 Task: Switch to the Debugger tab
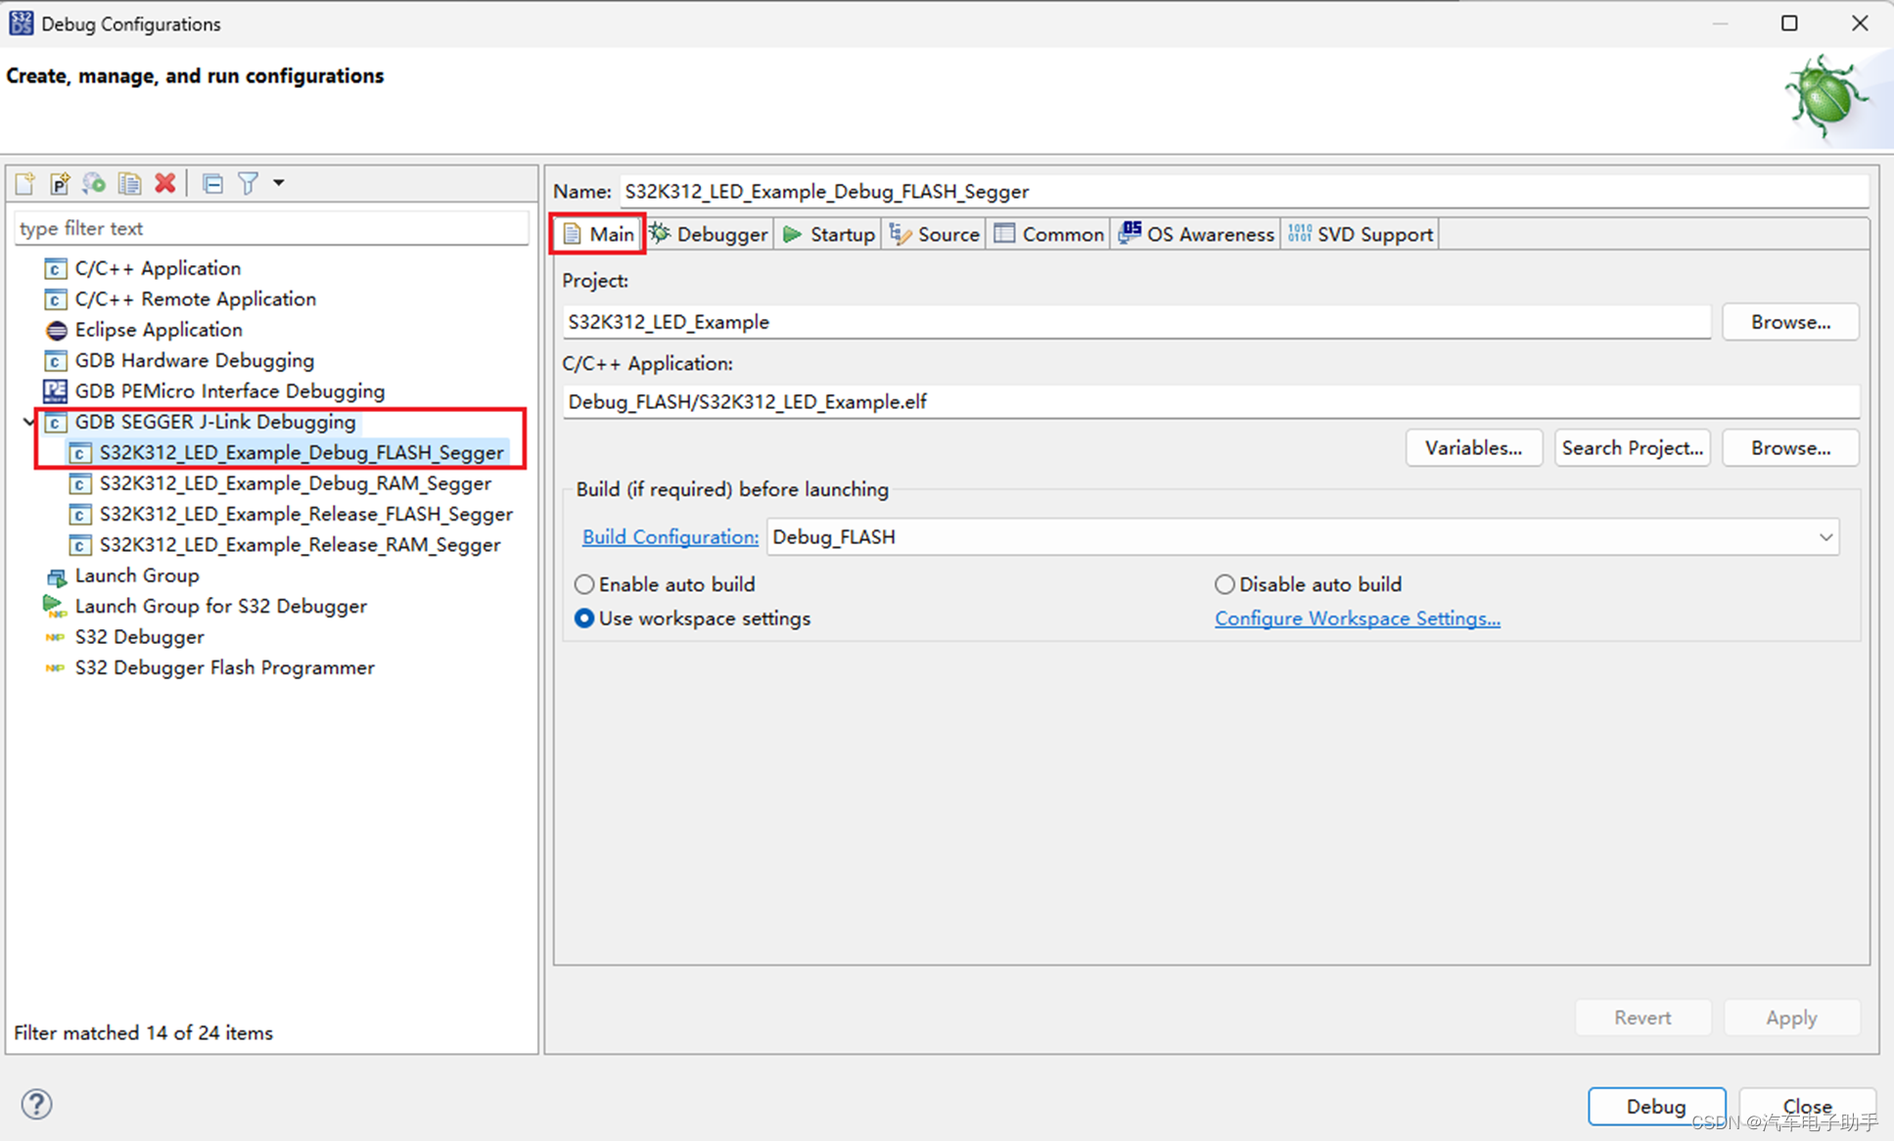(x=710, y=235)
